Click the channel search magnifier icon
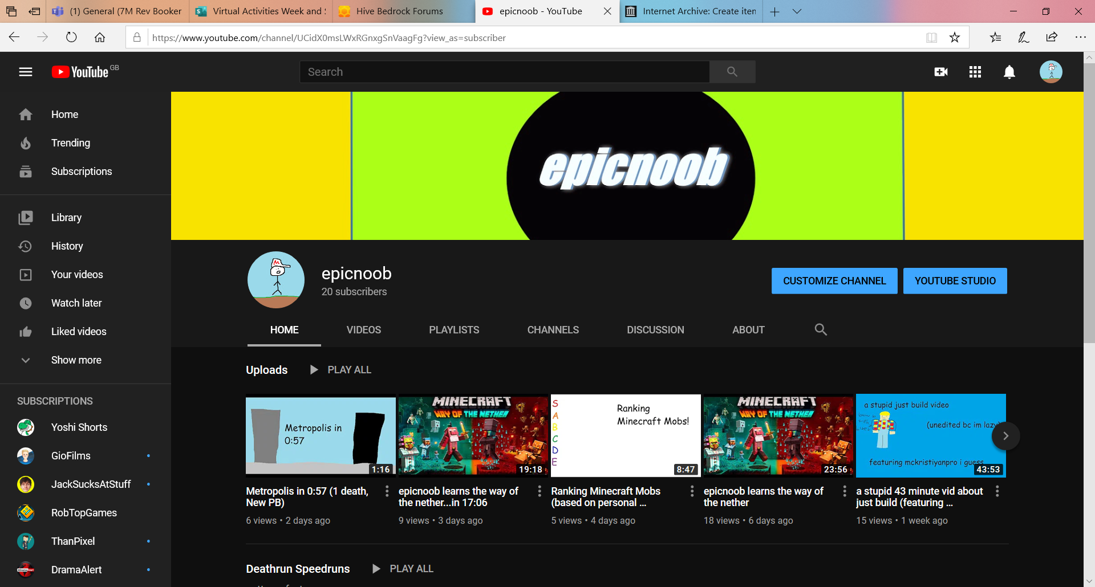The height and width of the screenshot is (587, 1095). click(x=821, y=329)
